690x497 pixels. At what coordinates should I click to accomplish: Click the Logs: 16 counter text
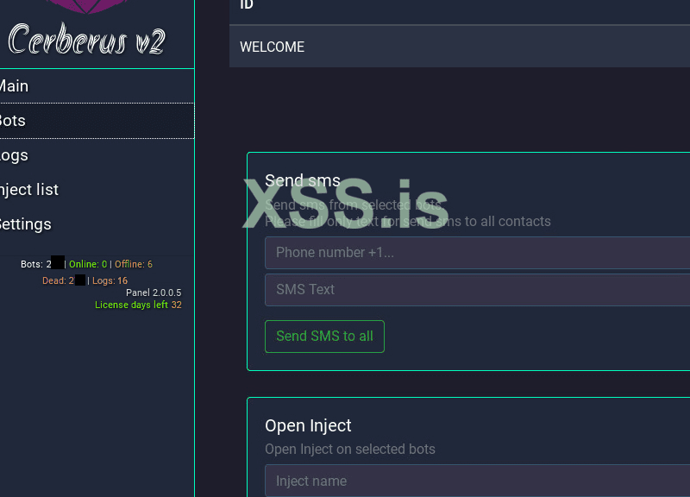click(110, 280)
